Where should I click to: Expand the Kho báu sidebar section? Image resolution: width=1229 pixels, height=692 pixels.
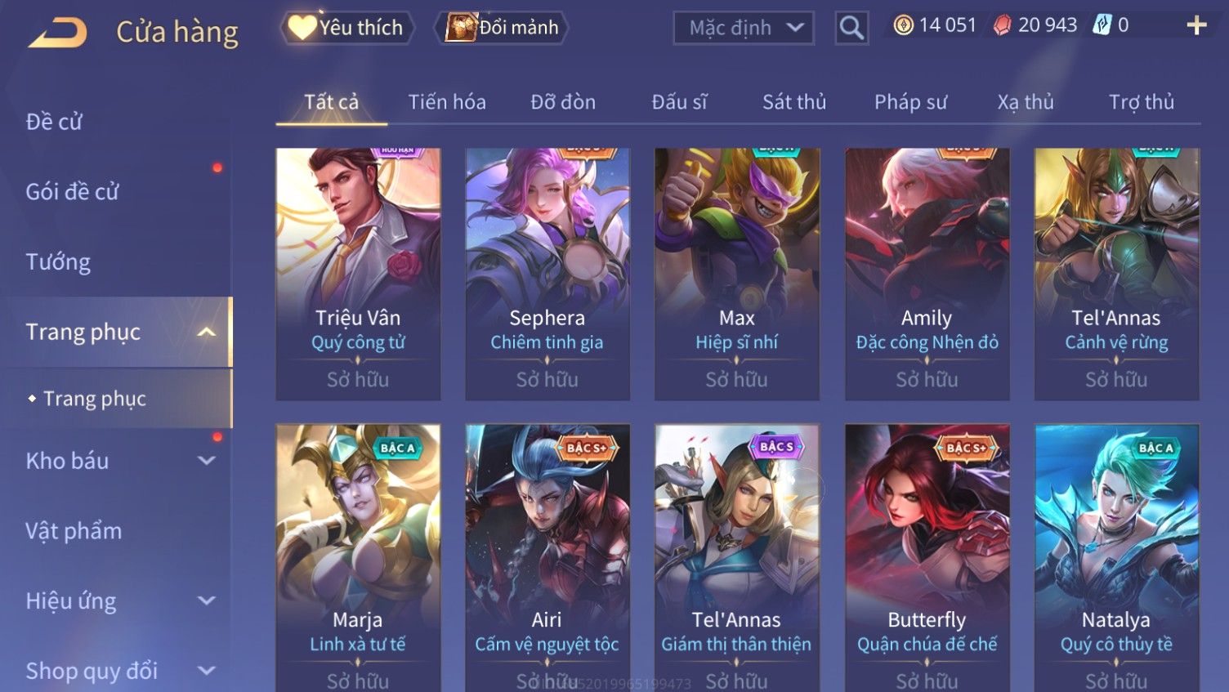207,461
